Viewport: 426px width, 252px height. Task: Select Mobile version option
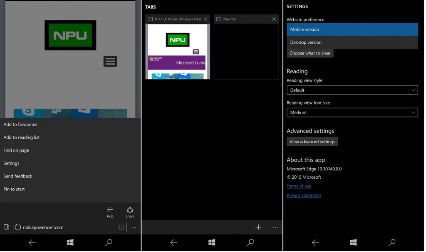coord(352,30)
